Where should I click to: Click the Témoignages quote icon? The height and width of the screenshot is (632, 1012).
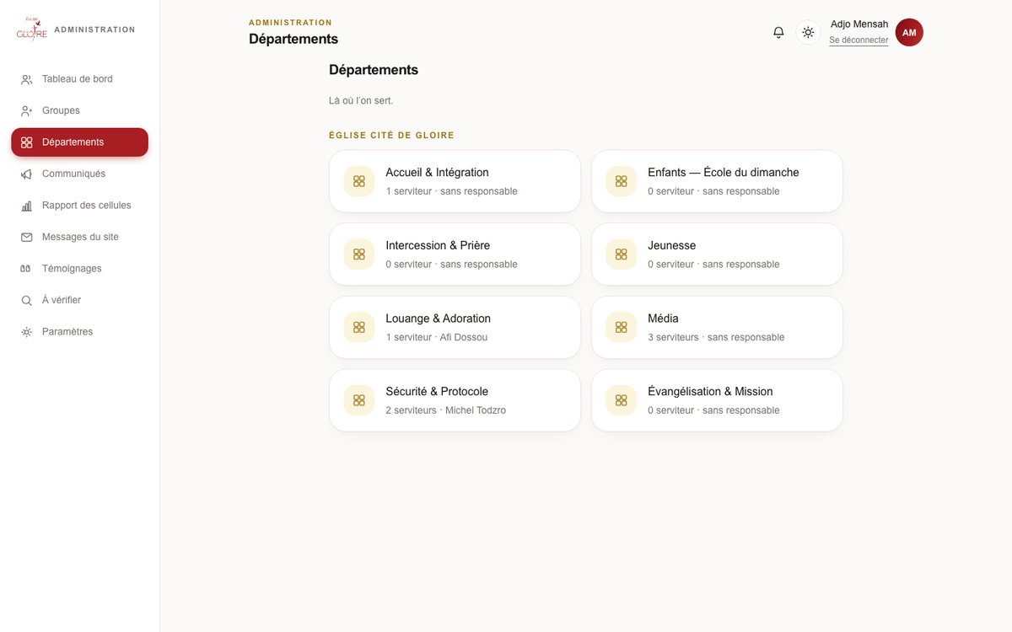[x=25, y=269]
